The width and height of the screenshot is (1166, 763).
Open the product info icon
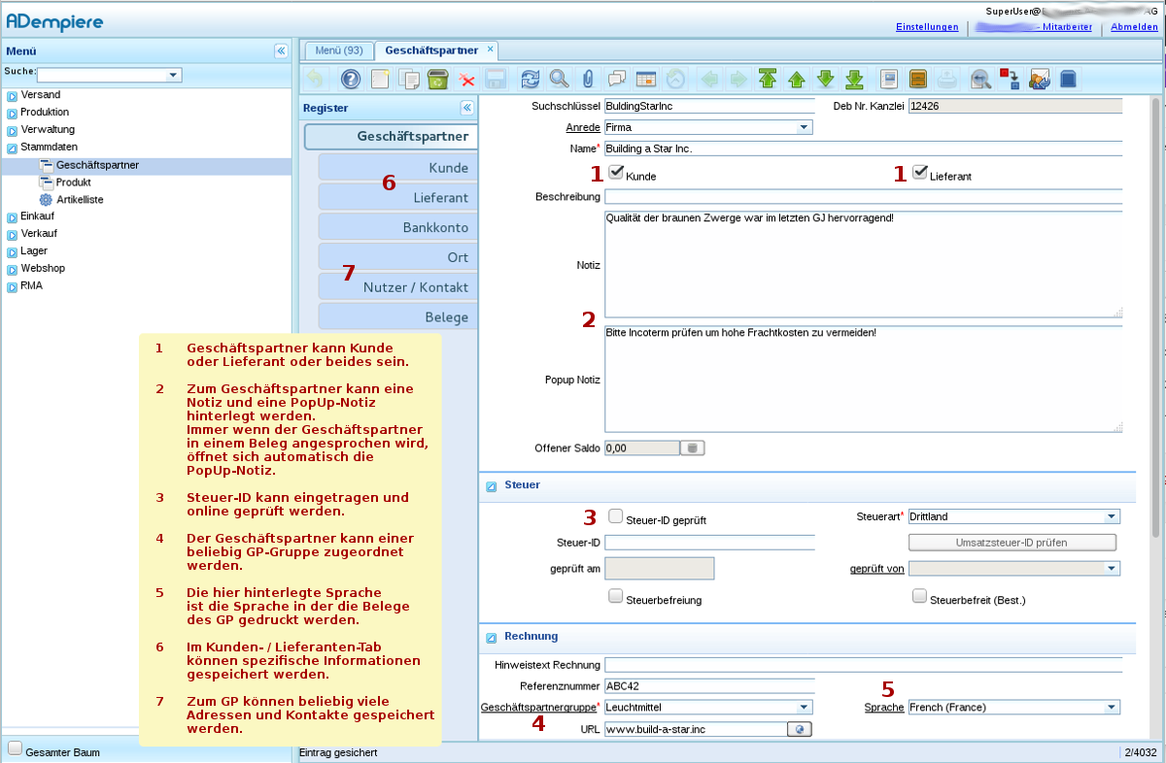tap(1068, 80)
